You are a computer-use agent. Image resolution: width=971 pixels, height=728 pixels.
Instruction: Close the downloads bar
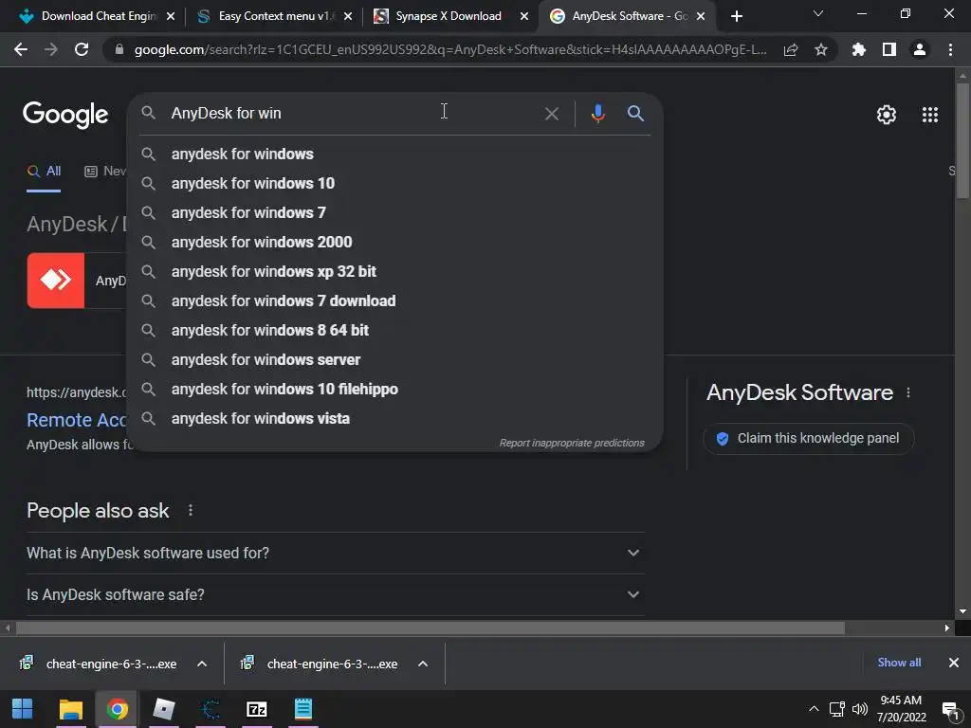click(x=954, y=663)
